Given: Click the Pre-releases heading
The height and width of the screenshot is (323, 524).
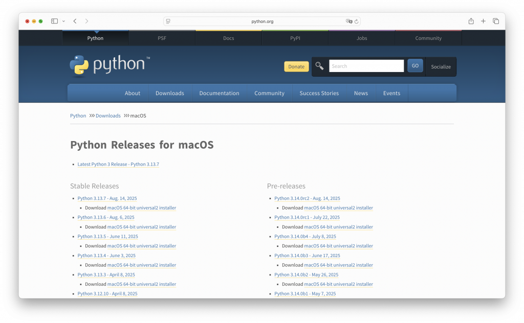Looking at the screenshot, I should [x=286, y=186].
